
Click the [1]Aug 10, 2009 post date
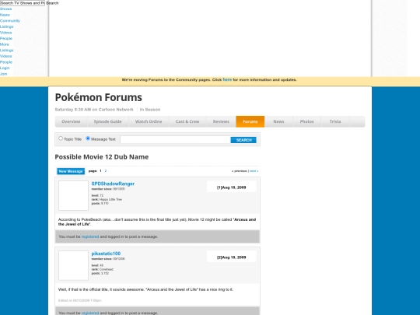[232, 187]
